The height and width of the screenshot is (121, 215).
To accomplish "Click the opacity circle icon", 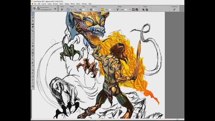I will (91, 10).
